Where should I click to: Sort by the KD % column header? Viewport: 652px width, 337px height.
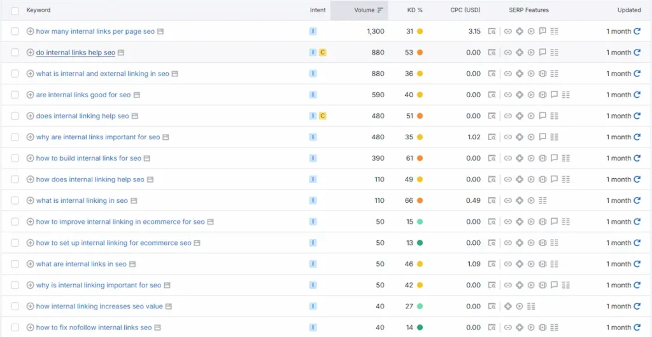pyautogui.click(x=415, y=10)
